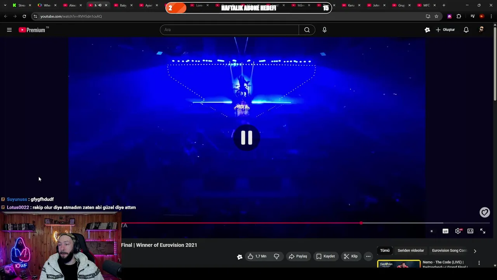Enter fullscreen mode
Image resolution: width=497 pixels, height=280 pixels.
(x=483, y=231)
